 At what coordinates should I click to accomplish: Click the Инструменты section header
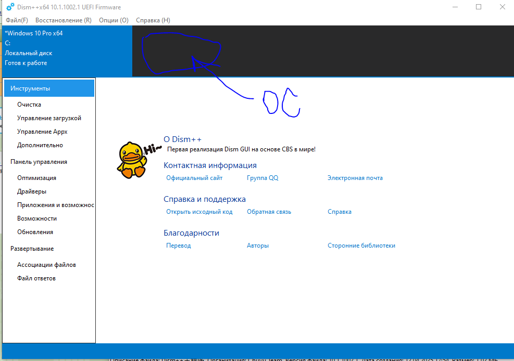point(49,88)
